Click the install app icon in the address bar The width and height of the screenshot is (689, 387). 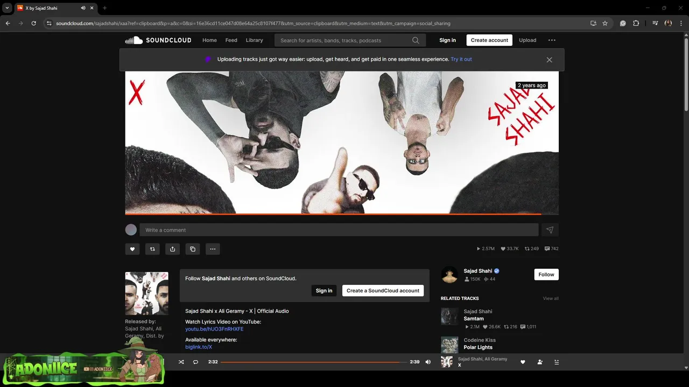593,23
